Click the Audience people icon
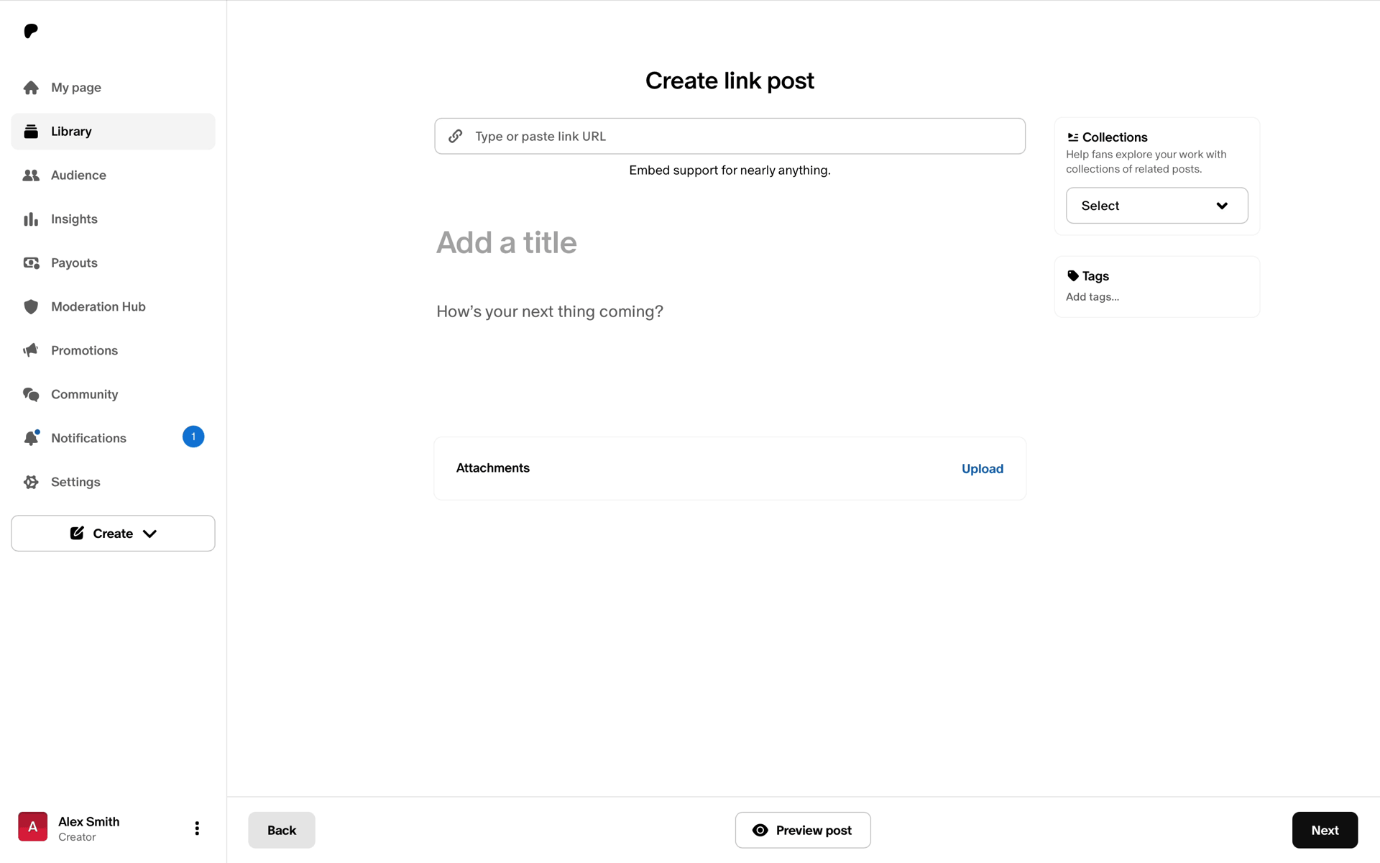 pos(31,175)
